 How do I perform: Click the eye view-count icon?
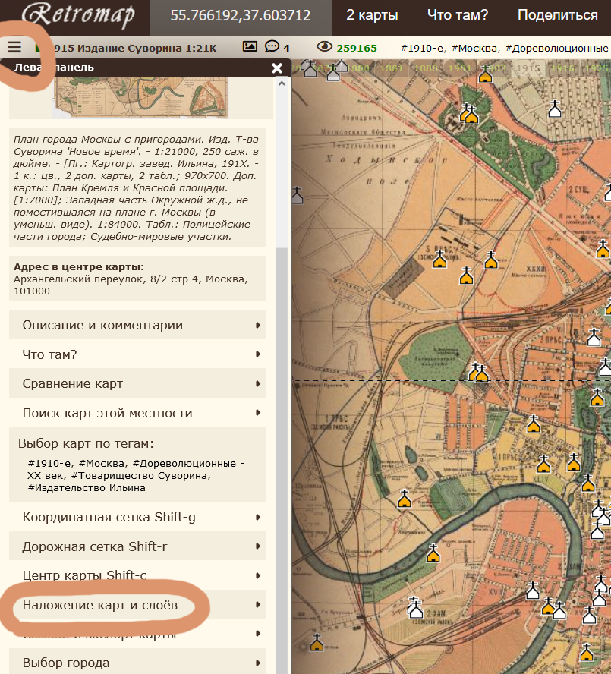(325, 47)
